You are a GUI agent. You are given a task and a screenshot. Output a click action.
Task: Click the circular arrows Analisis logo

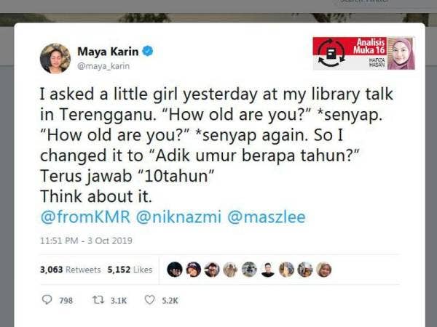coord(331,53)
